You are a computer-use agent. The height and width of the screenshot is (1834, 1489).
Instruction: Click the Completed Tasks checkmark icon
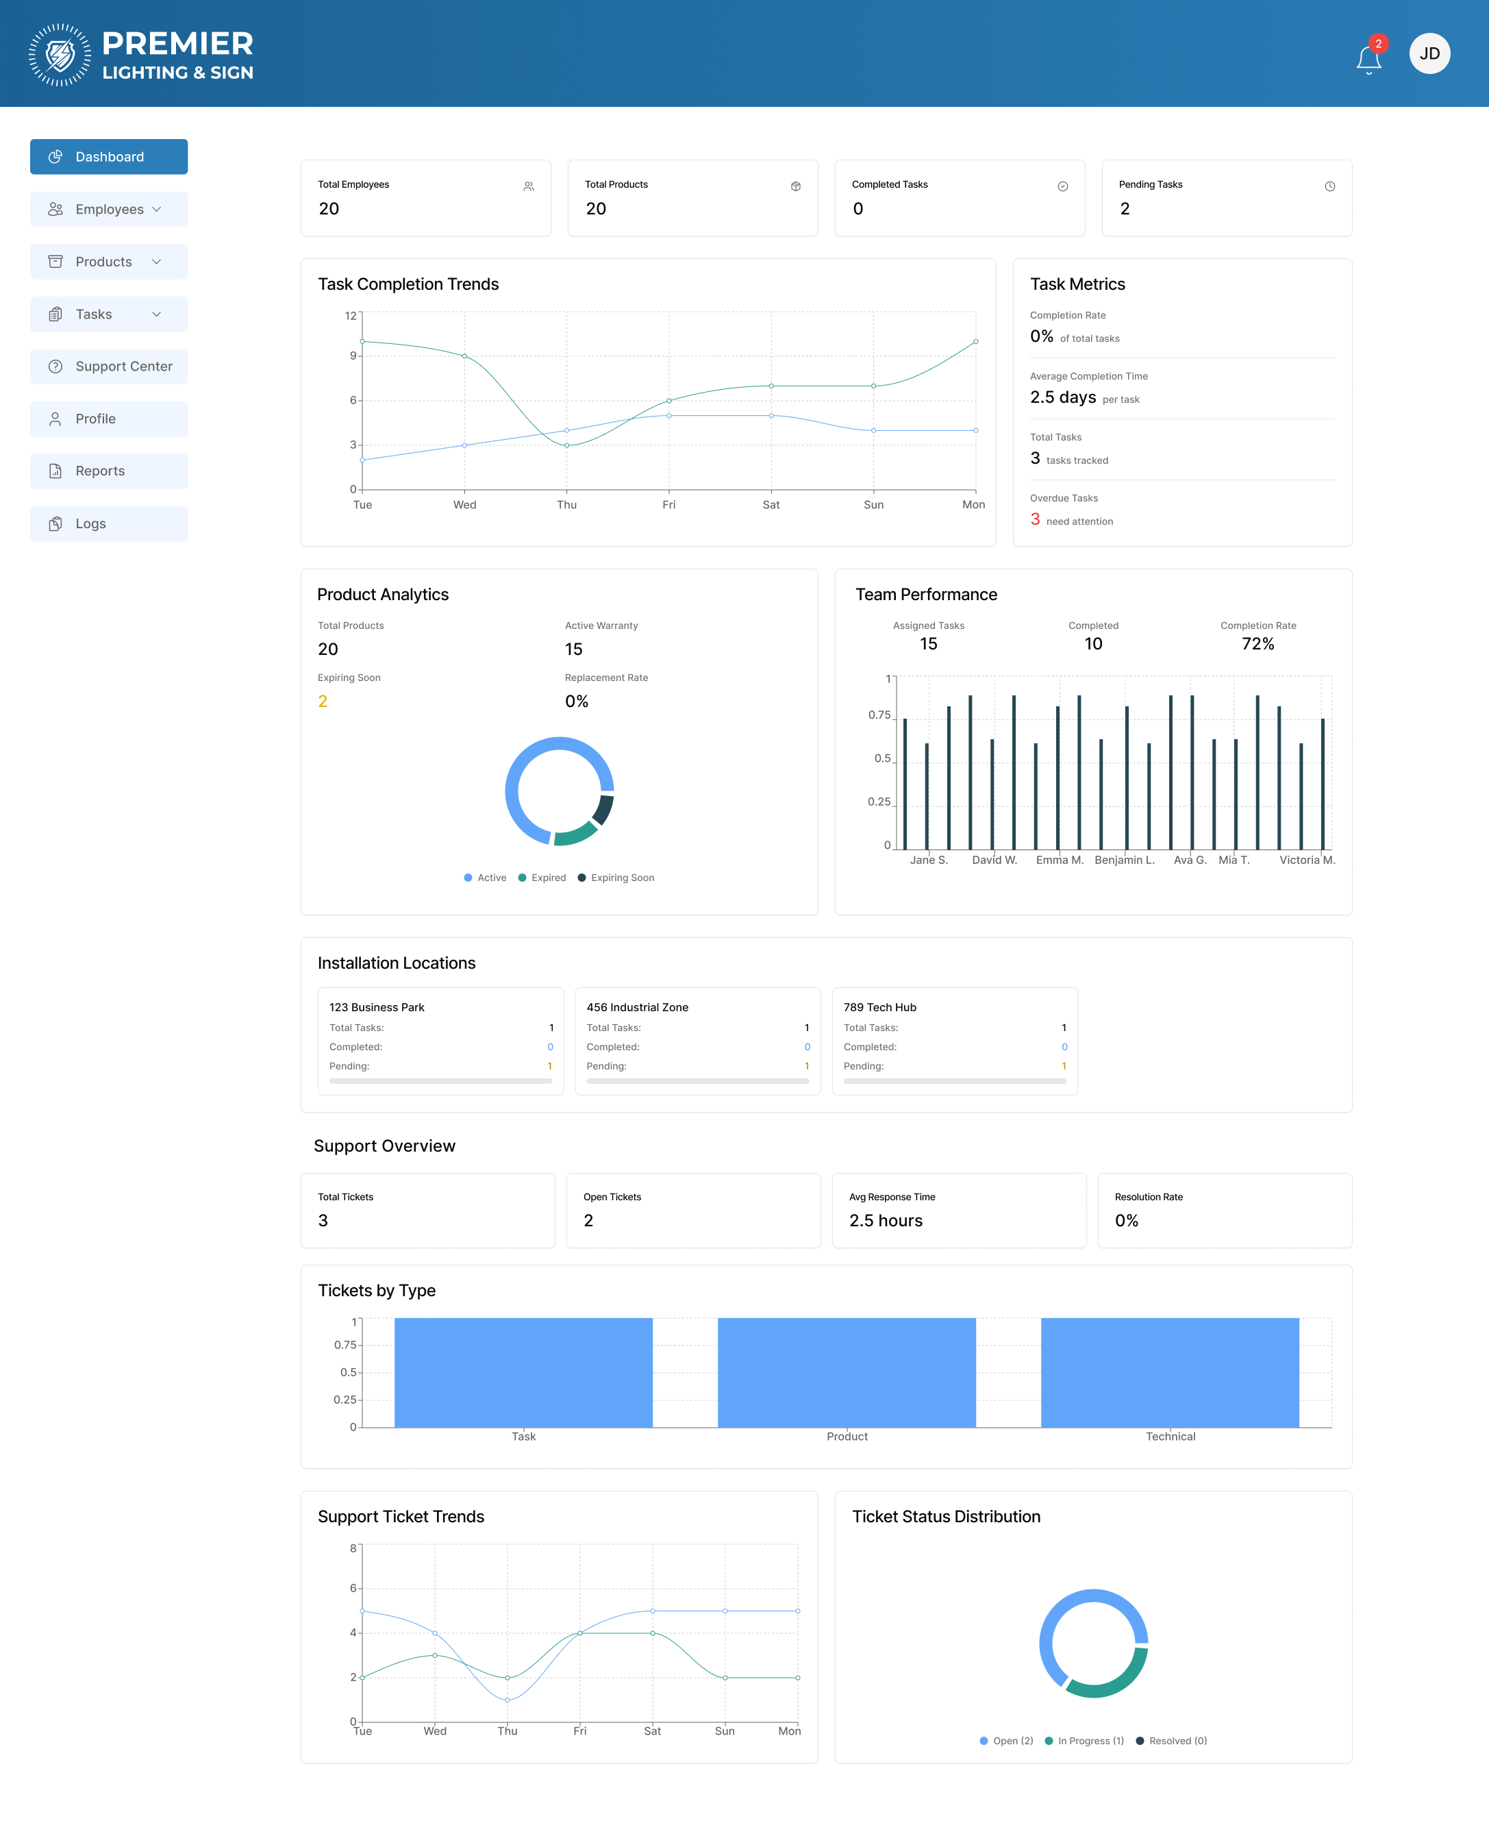click(1062, 186)
